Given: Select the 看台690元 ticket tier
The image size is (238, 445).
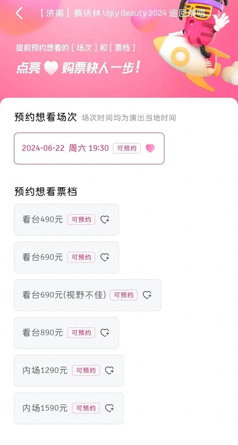Looking at the screenshot, I should 42,257.
